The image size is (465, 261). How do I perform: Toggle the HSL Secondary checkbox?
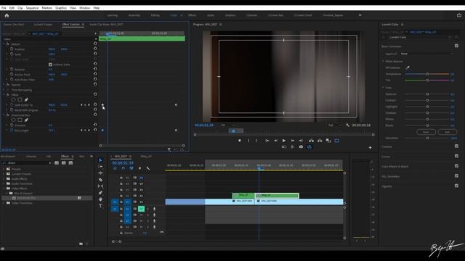(x=456, y=175)
